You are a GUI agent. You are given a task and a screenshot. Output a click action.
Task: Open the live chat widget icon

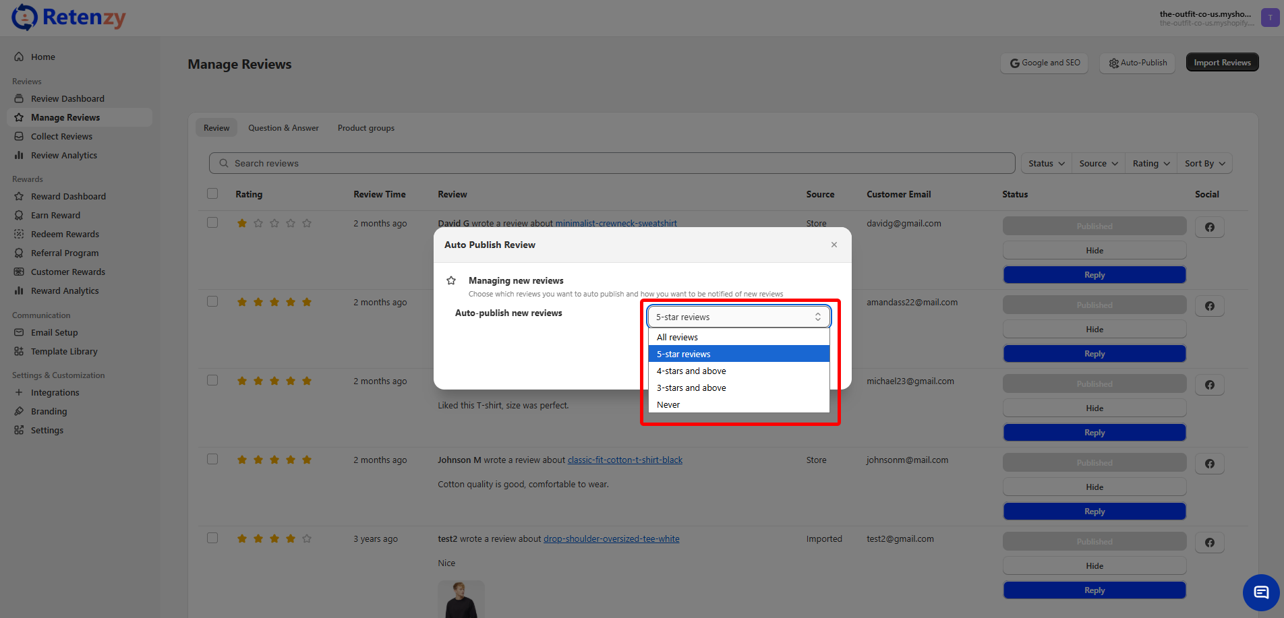pyautogui.click(x=1260, y=592)
